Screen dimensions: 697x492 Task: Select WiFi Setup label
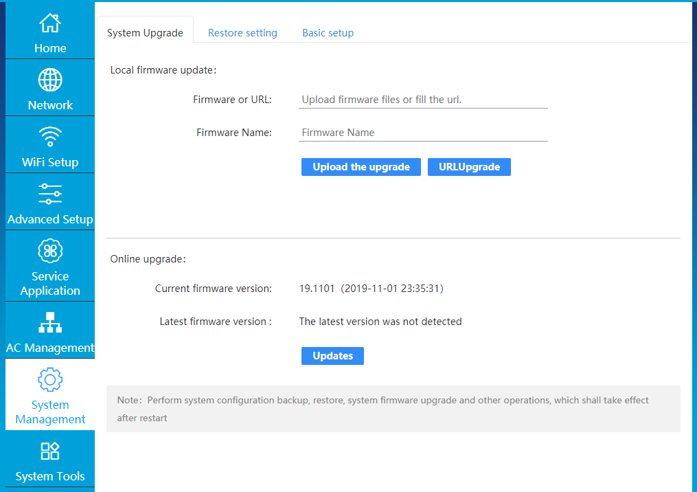pos(50,162)
